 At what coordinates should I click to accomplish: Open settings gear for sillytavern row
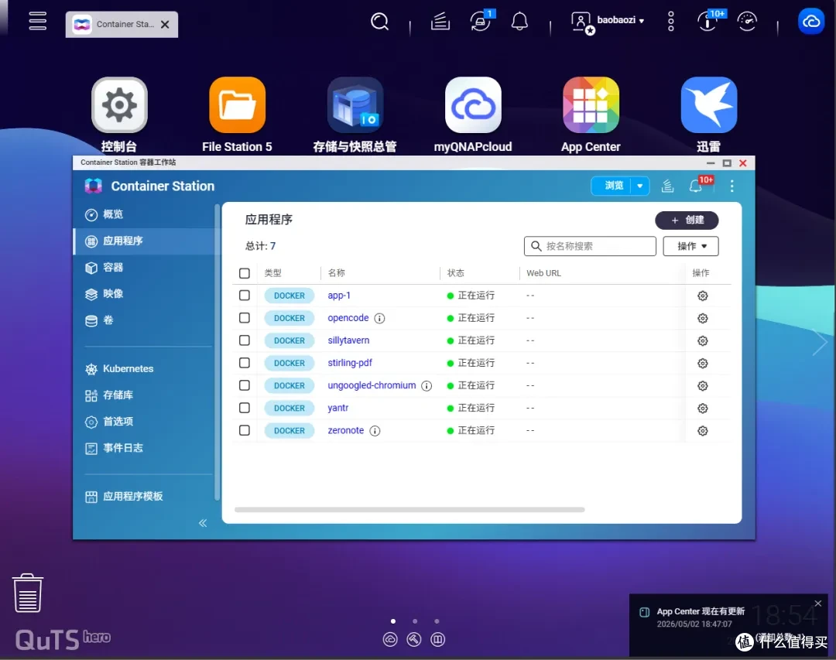pos(703,340)
